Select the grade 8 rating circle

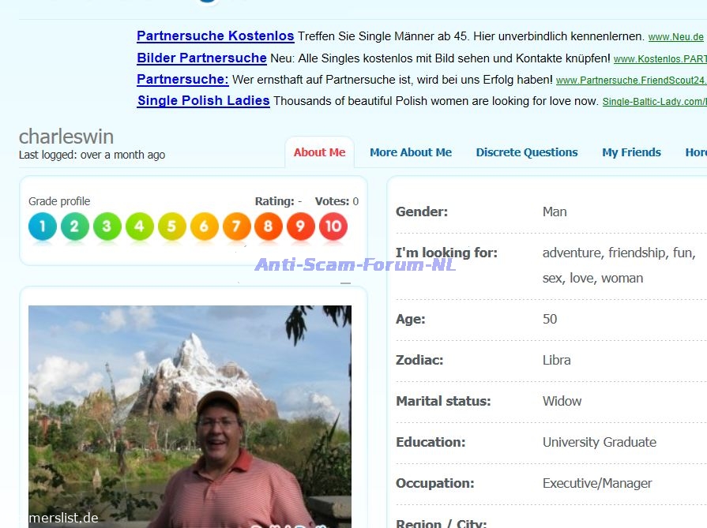(x=269, y=227)
